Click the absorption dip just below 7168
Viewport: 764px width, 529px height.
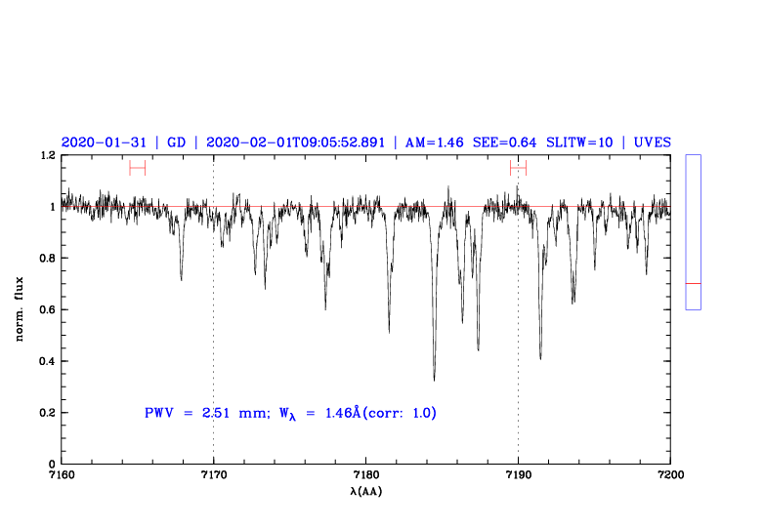tap(181, 279)
